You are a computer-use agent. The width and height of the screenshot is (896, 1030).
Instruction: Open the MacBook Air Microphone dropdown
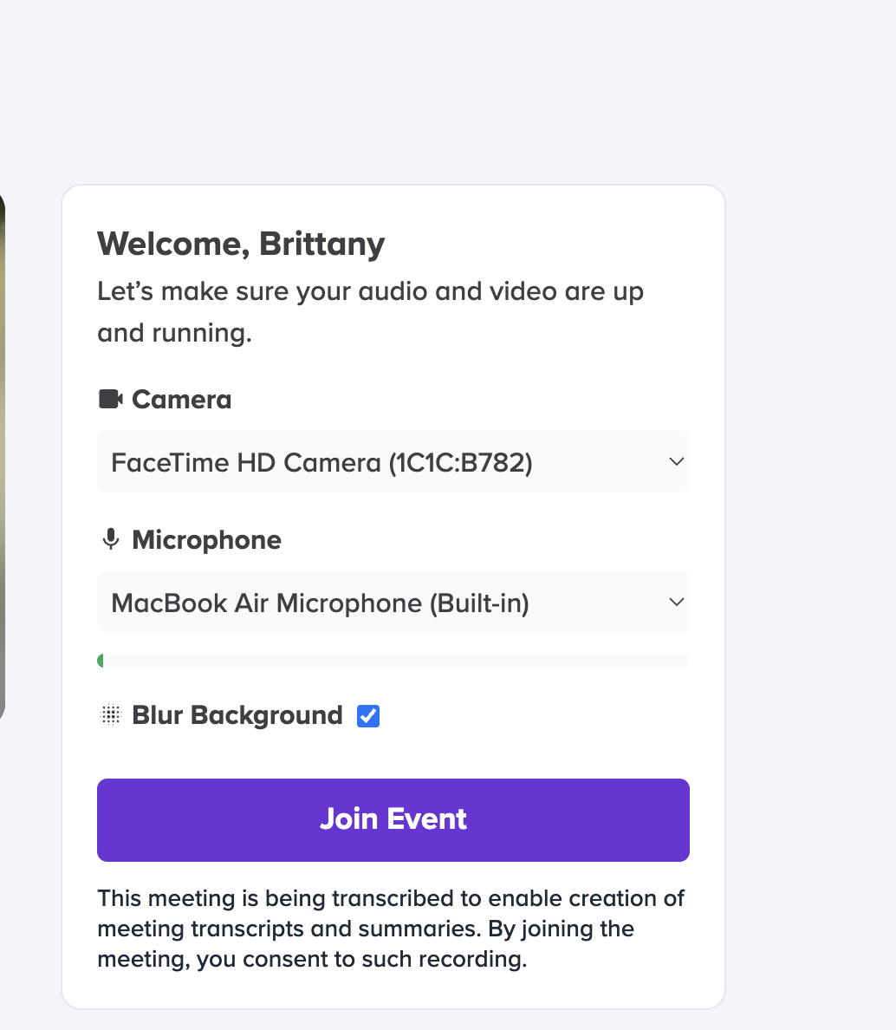click(x=393, y=603)
